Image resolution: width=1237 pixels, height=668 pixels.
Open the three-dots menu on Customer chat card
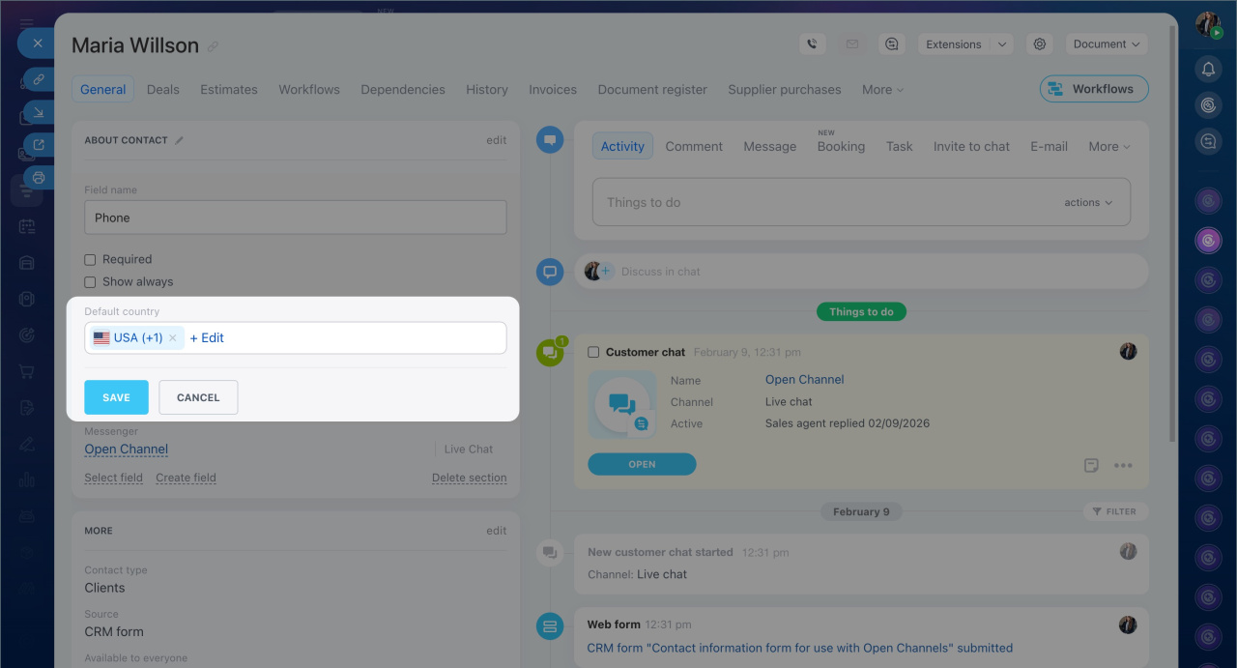[1122, 465]
